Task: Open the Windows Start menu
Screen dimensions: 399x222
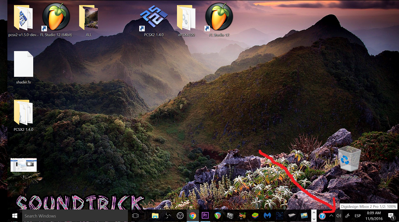Action: [x=15, y=216]
